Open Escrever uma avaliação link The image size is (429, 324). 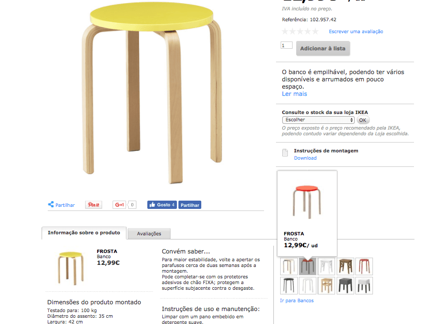tap(356, 32)
